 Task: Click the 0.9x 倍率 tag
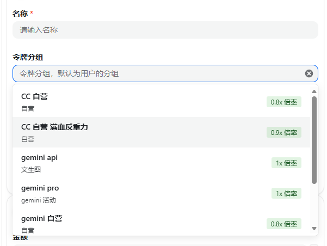(x=284, y=132)
